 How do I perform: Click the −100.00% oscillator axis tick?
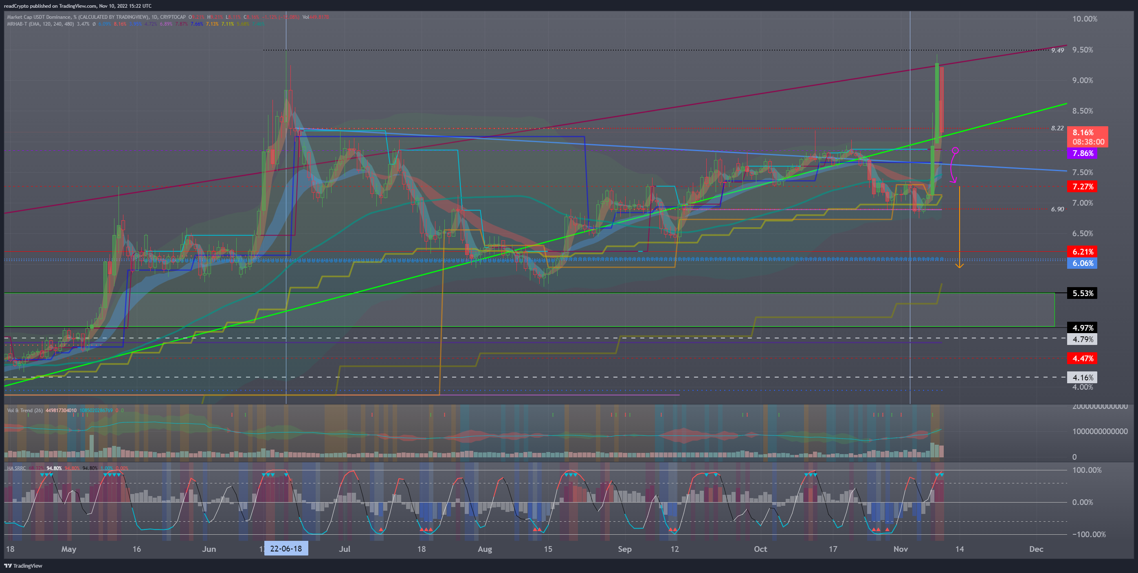point(1089,535)
